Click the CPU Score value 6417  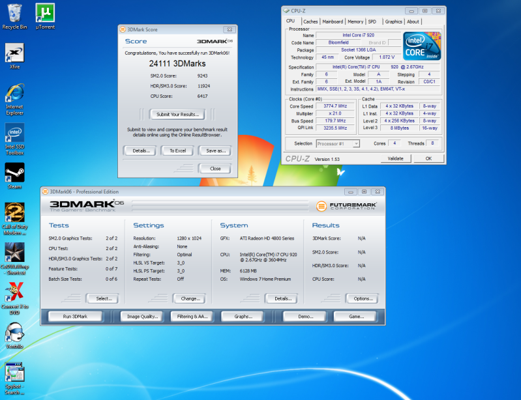pos(202,96)
